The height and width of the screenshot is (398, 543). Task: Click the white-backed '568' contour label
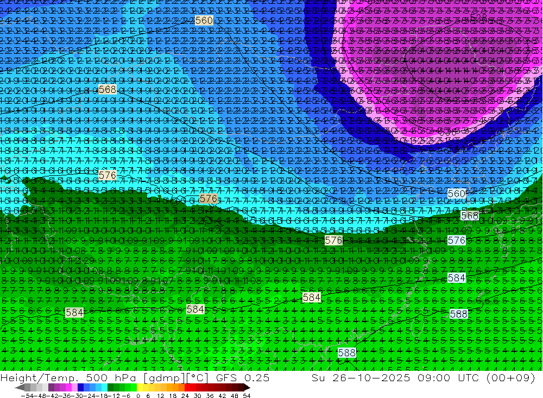click(x=470, y=216)
